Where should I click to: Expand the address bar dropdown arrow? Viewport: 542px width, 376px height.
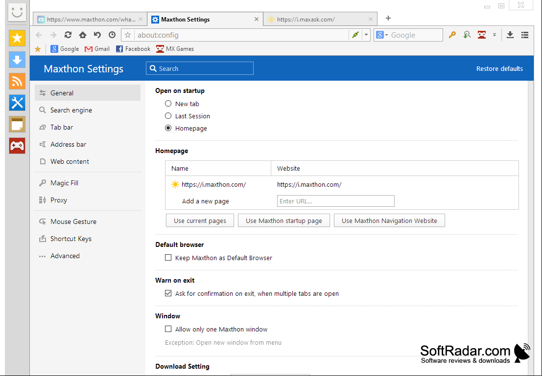click(366, 35)
